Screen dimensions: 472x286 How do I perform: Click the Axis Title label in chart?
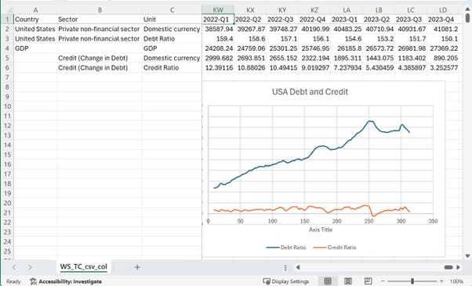point(320,230)
